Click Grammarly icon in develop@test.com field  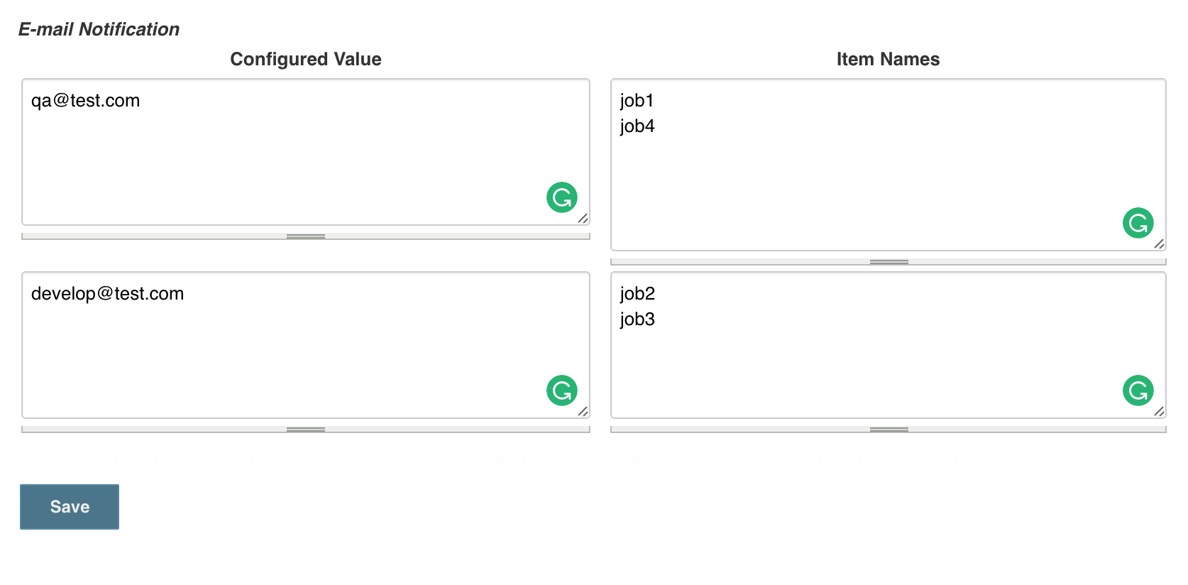tap(562, 390)
